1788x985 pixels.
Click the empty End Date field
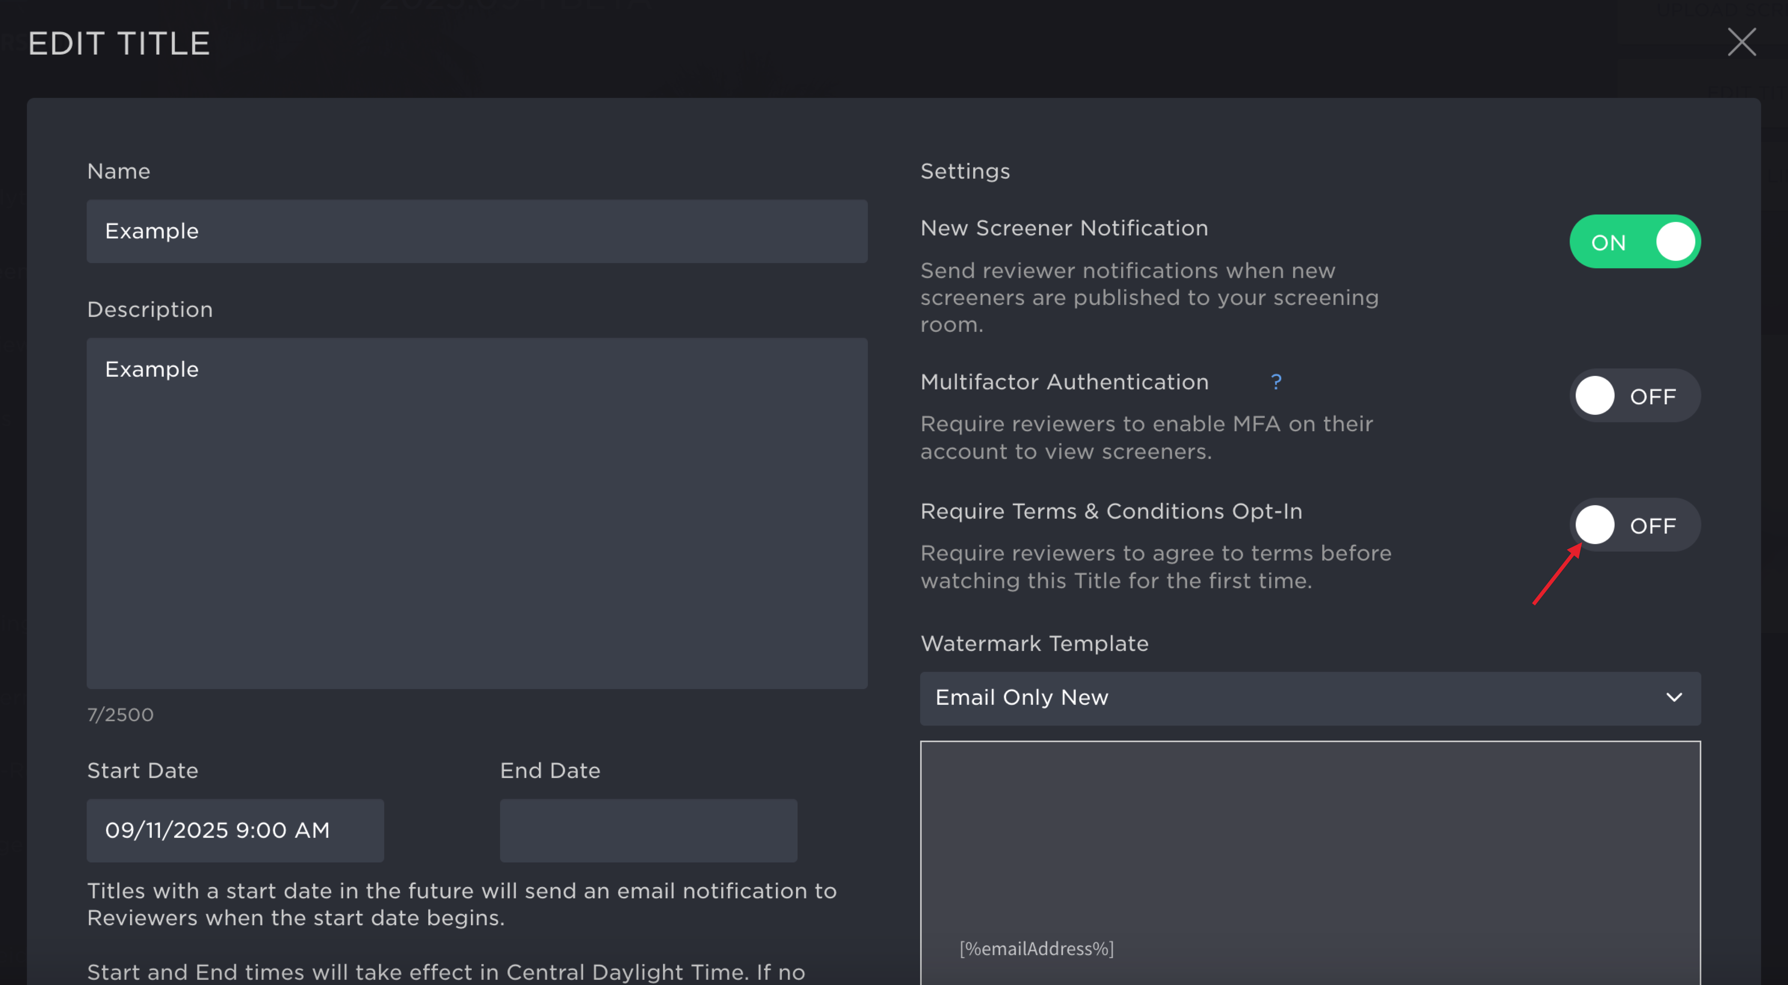tap(648, 831)
